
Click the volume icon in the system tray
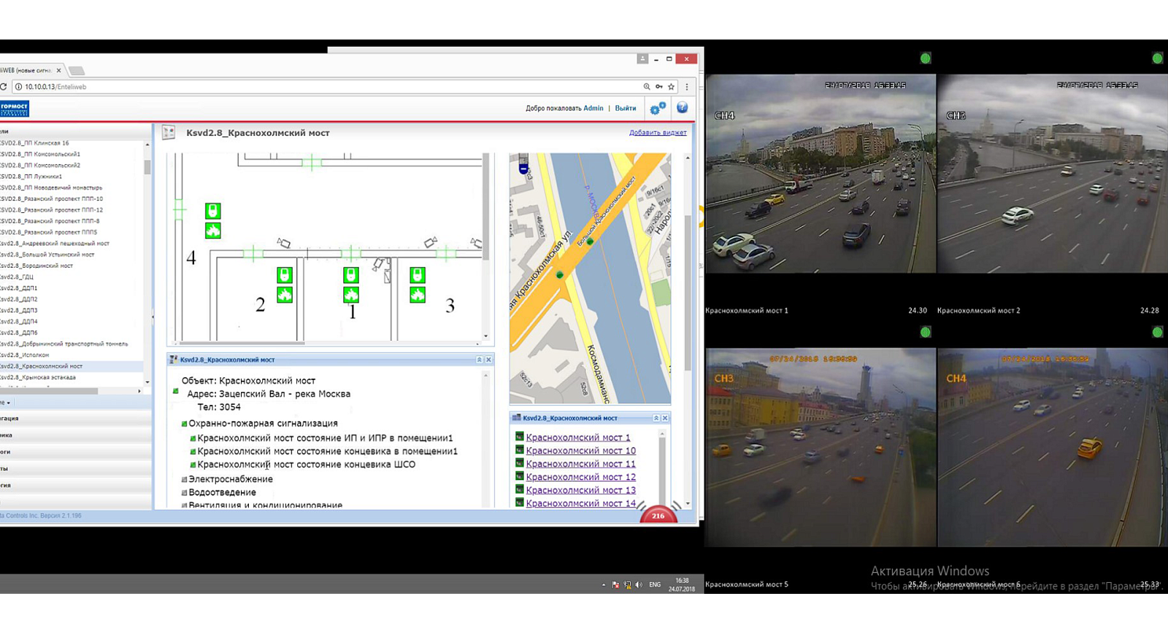click(639, 584)
